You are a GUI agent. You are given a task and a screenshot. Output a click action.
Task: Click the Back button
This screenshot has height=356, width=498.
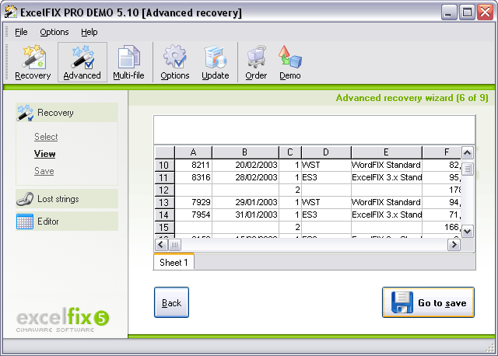click(x=171, y=302)
